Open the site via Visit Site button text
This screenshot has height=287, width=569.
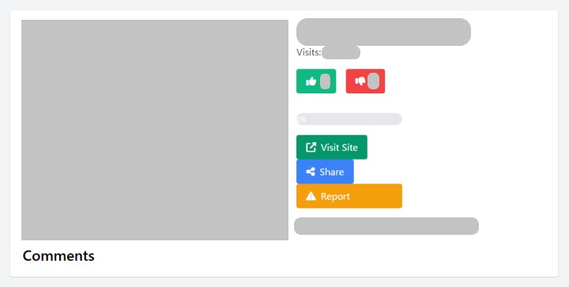pos(339,147)
